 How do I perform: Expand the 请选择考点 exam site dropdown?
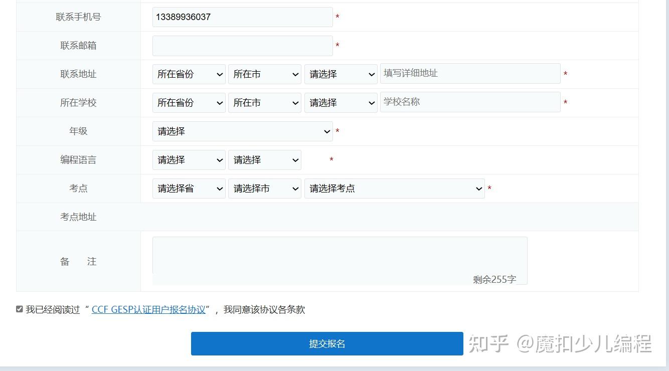coord(394,188)
